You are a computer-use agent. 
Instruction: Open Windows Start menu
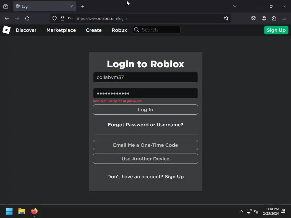9,211
